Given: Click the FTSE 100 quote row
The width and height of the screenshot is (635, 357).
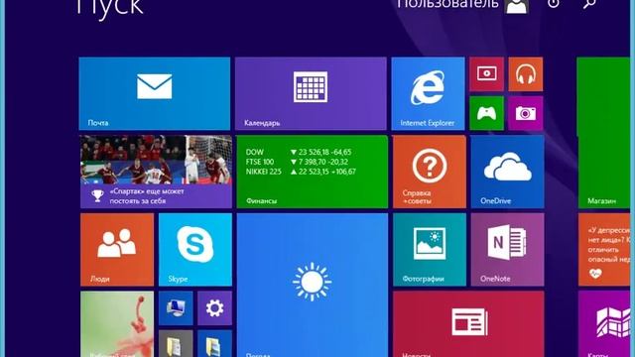Looking at the screenshot, I should [x=297, y=162].
